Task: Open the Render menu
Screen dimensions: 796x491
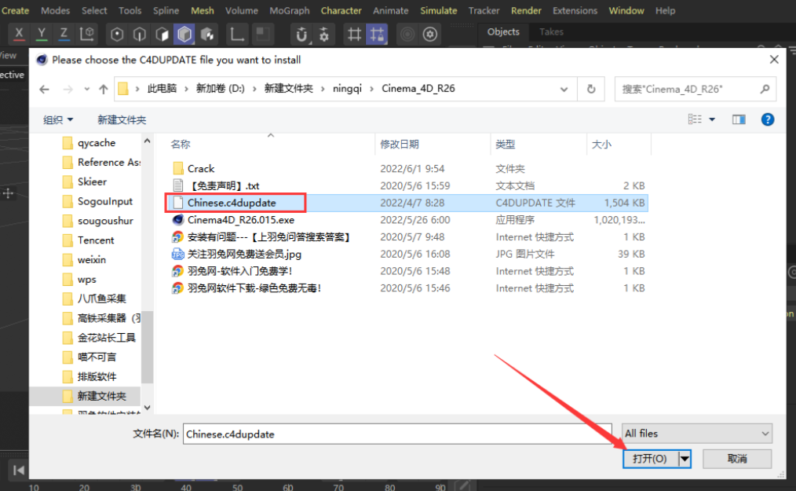Action: click(x=526, y=10)
